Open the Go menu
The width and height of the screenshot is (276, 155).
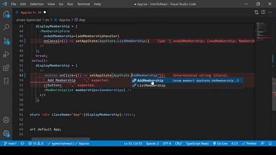tap(61, 4)
